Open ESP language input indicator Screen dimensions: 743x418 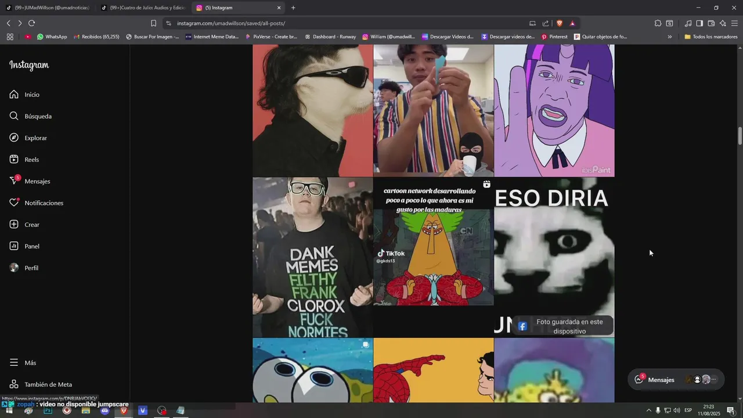[688, 410]
